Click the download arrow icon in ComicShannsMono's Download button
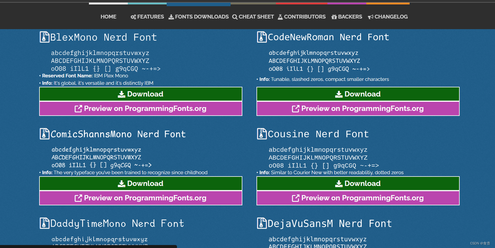Viewport: 495px width, 248px height. coord(122,184)
